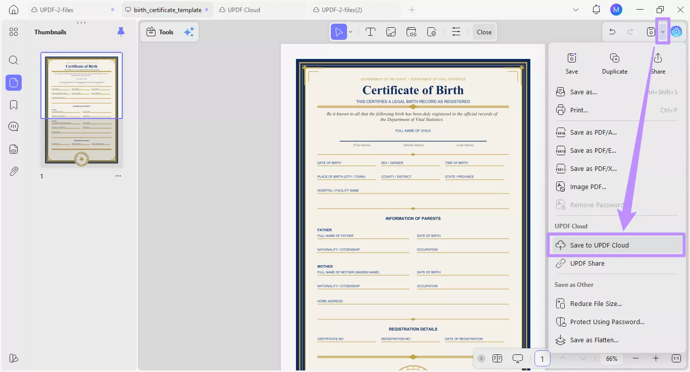
Task: Choose Save to UPDF Cloud
Action: [x=599, y=245]
